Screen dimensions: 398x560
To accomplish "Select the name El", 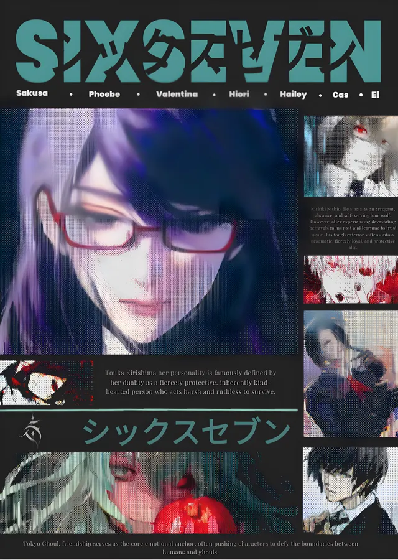I will click(x=375, y=95).
